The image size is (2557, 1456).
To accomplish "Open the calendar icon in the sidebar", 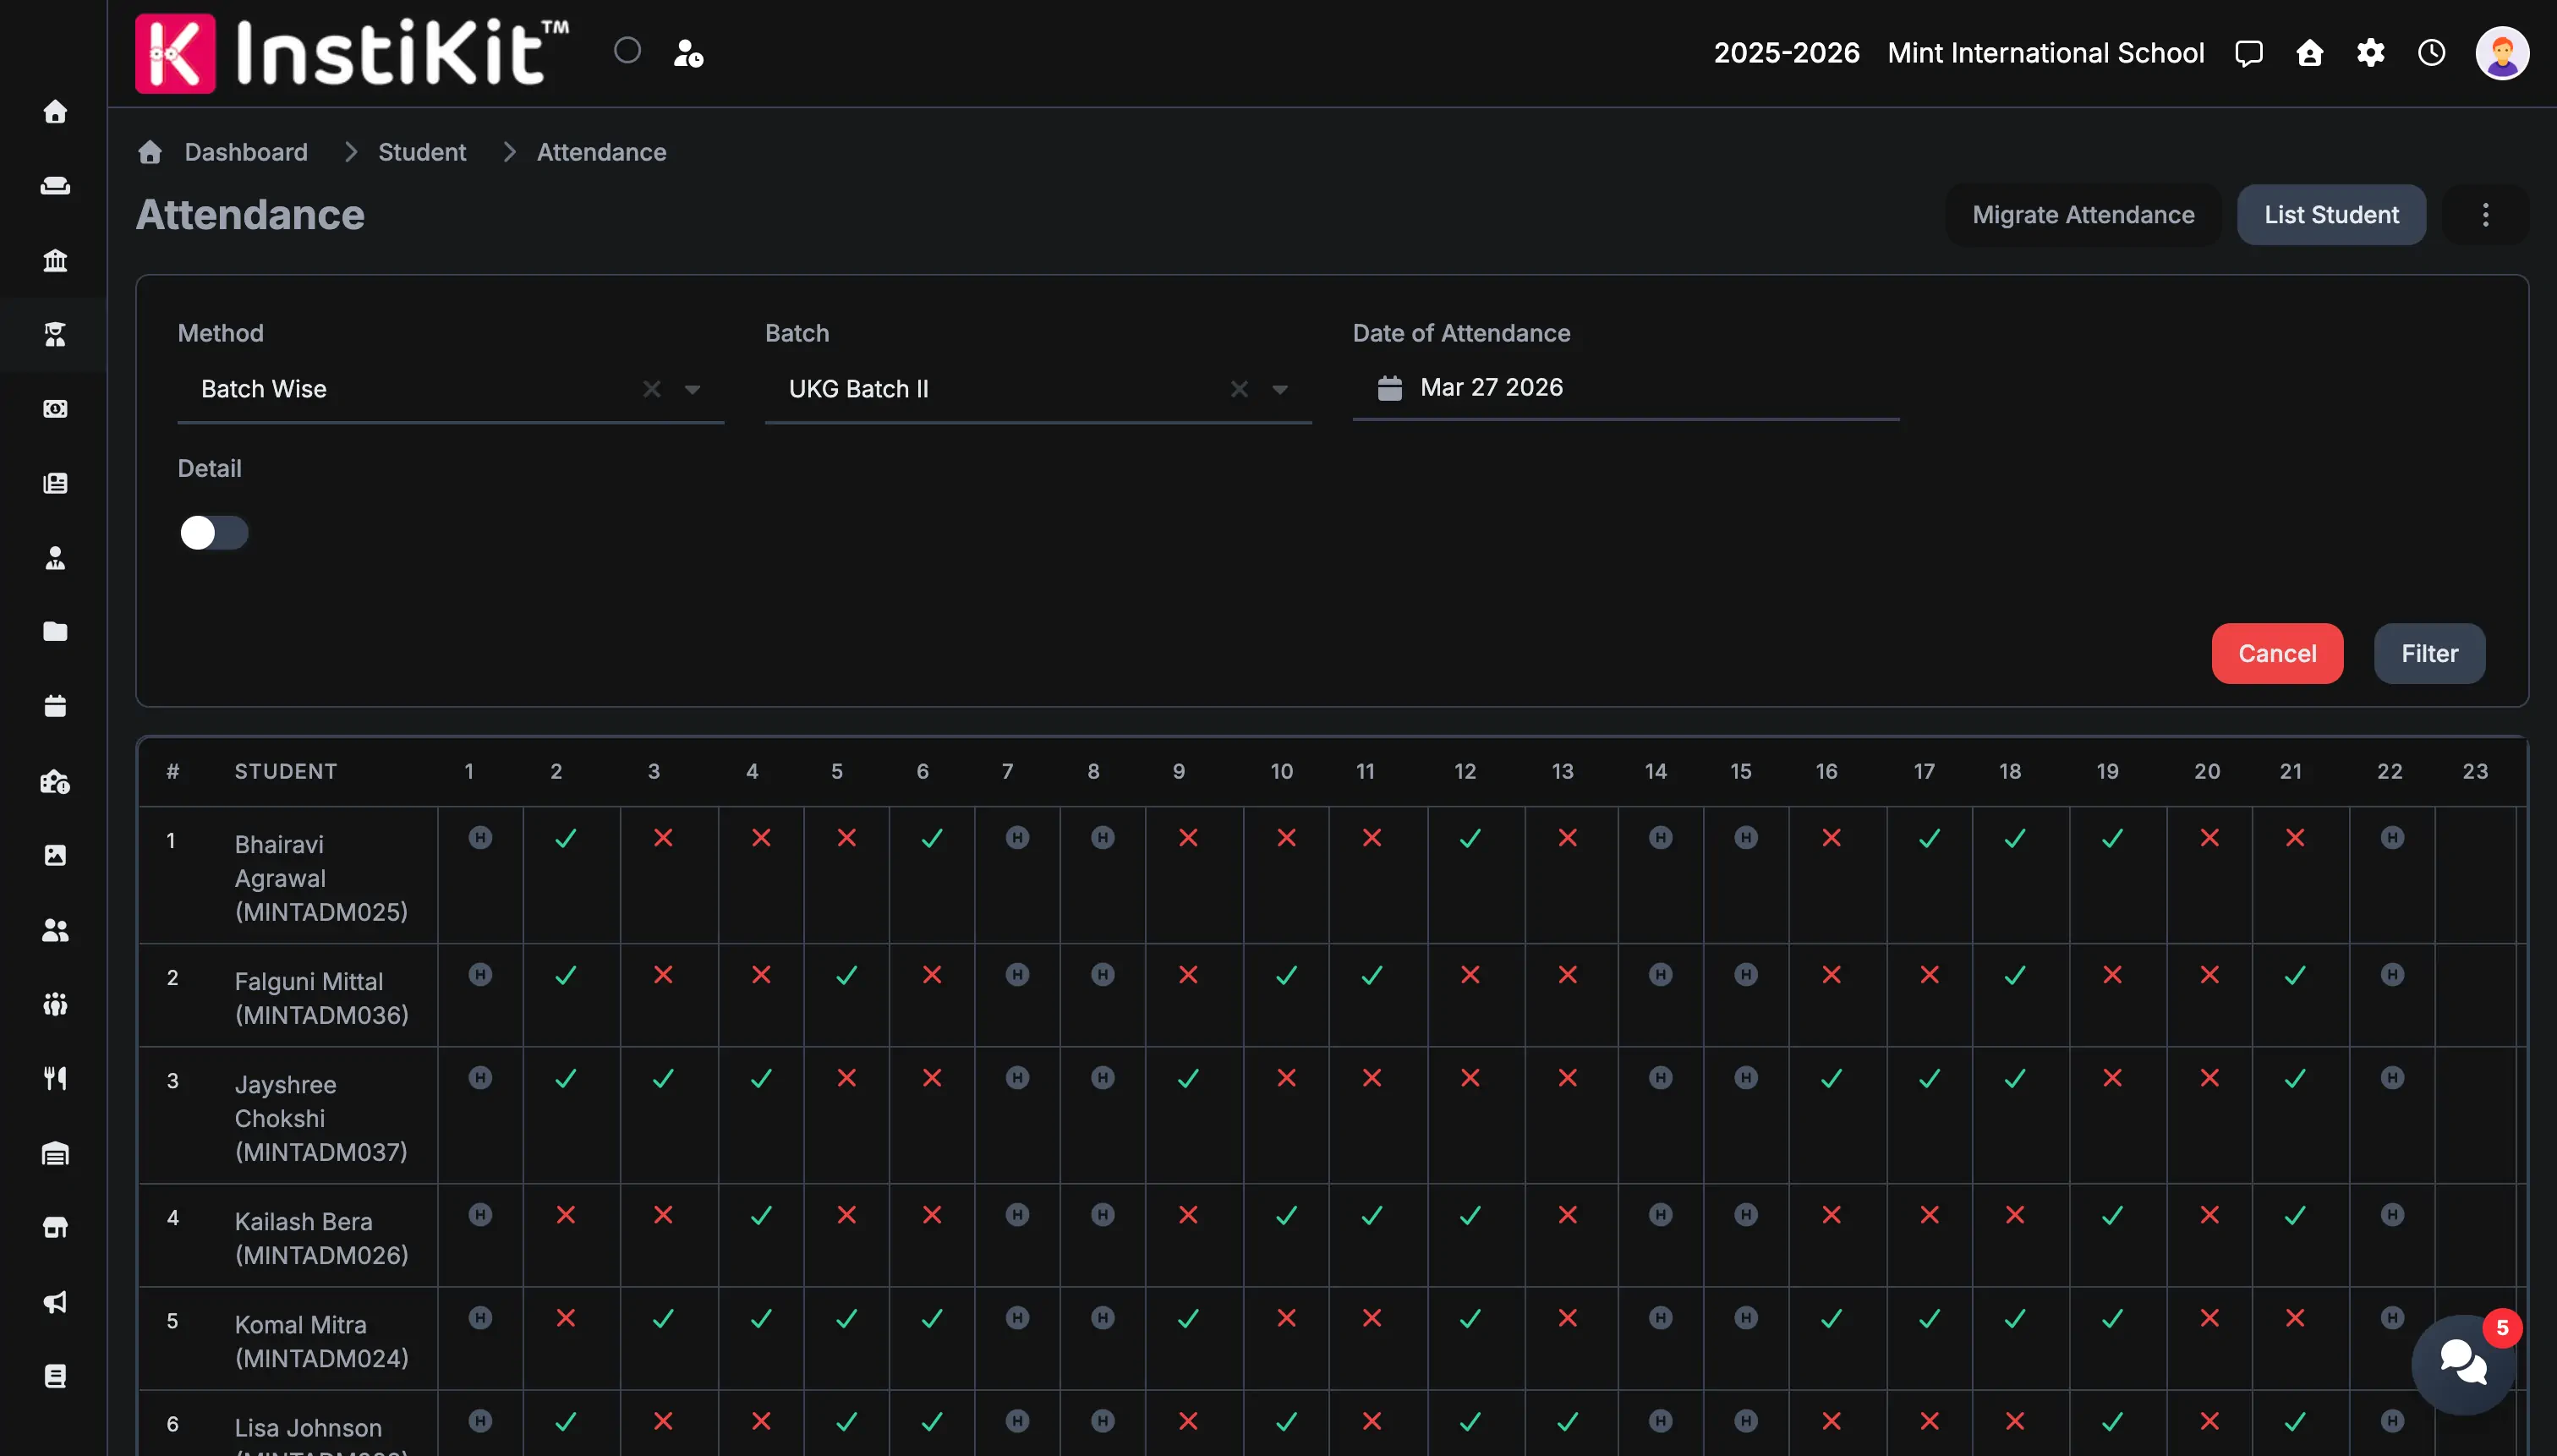I will (55, 707).
